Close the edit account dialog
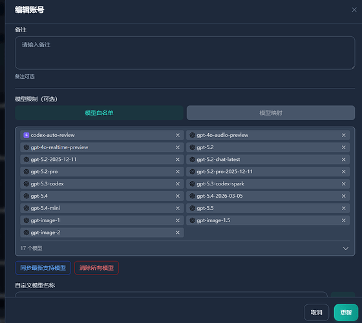Screen dimensions: 362x323 coord(354,10)
